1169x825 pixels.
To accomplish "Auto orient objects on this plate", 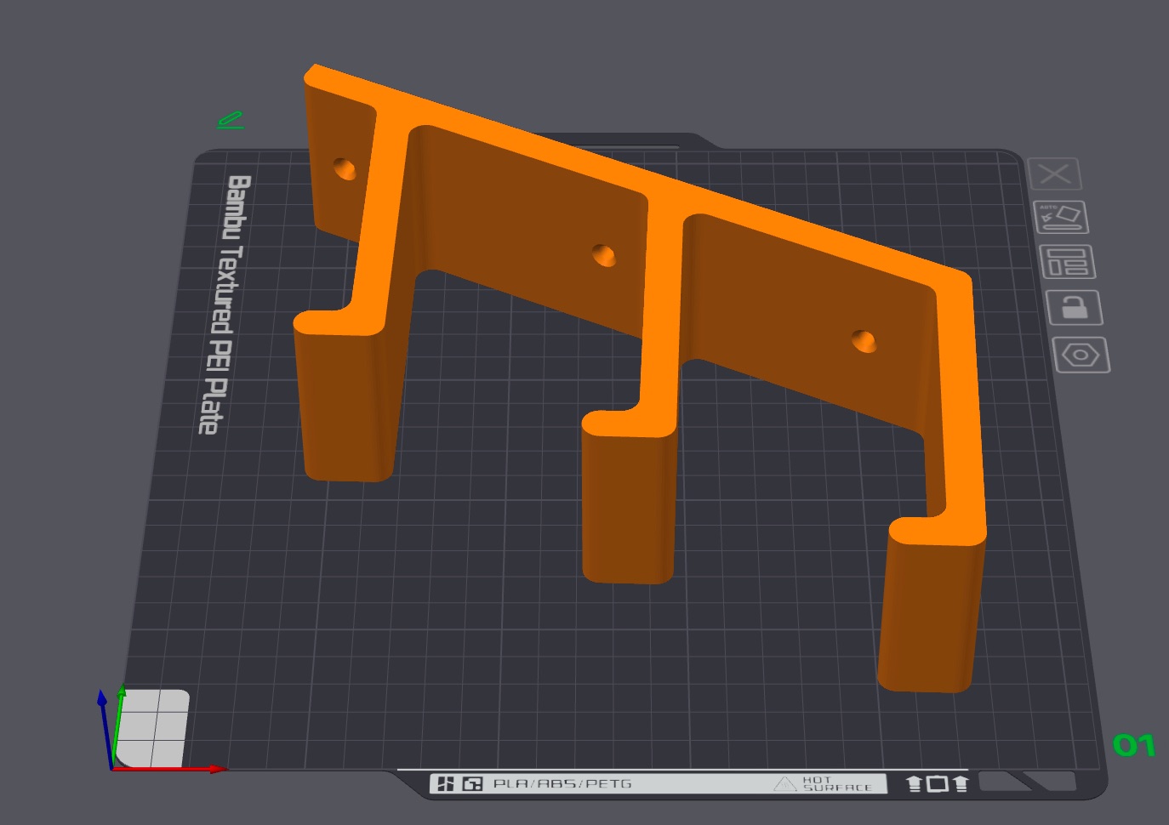I will pos(1061,217).
